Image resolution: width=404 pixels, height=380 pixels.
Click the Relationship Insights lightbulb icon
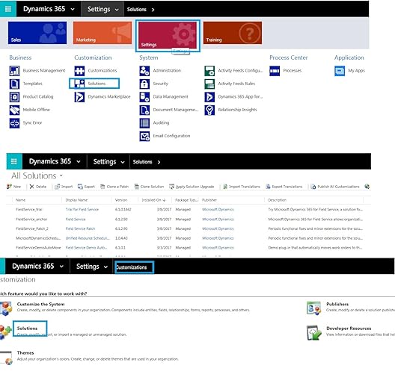click(x=209, y=110)
